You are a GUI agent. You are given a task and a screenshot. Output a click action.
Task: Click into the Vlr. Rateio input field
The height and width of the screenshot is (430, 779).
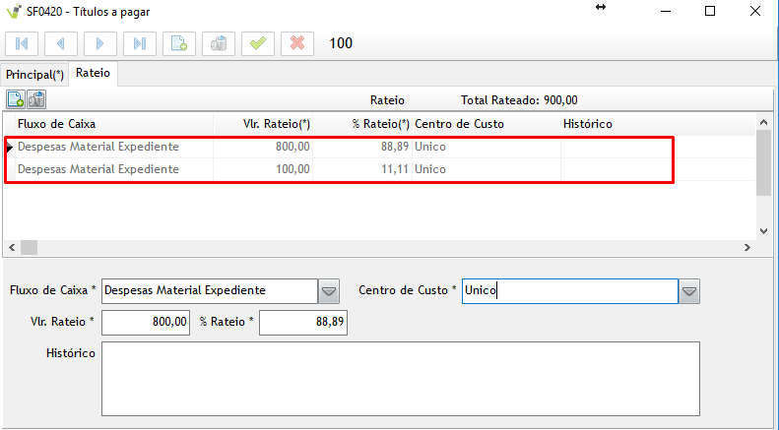point(146,323)
